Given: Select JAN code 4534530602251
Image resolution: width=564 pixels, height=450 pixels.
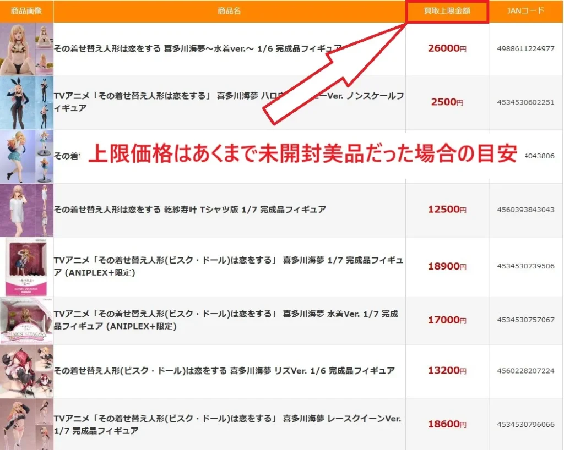Looking at the screenshot, I should pos(525,102).
